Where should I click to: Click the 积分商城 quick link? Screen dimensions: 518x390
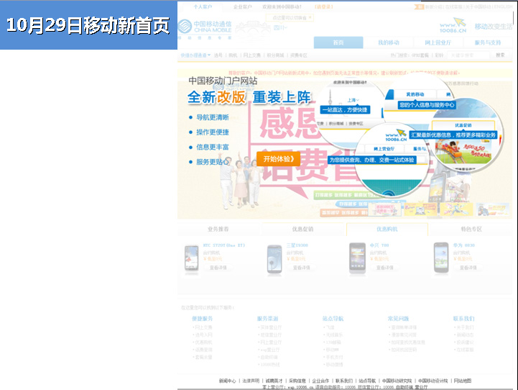pyautogui.click(x=275, y=55)
